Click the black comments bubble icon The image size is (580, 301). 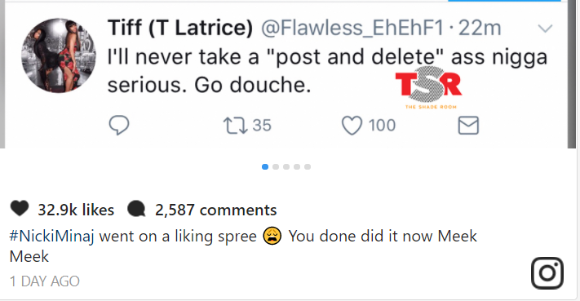tap(136, 209)
